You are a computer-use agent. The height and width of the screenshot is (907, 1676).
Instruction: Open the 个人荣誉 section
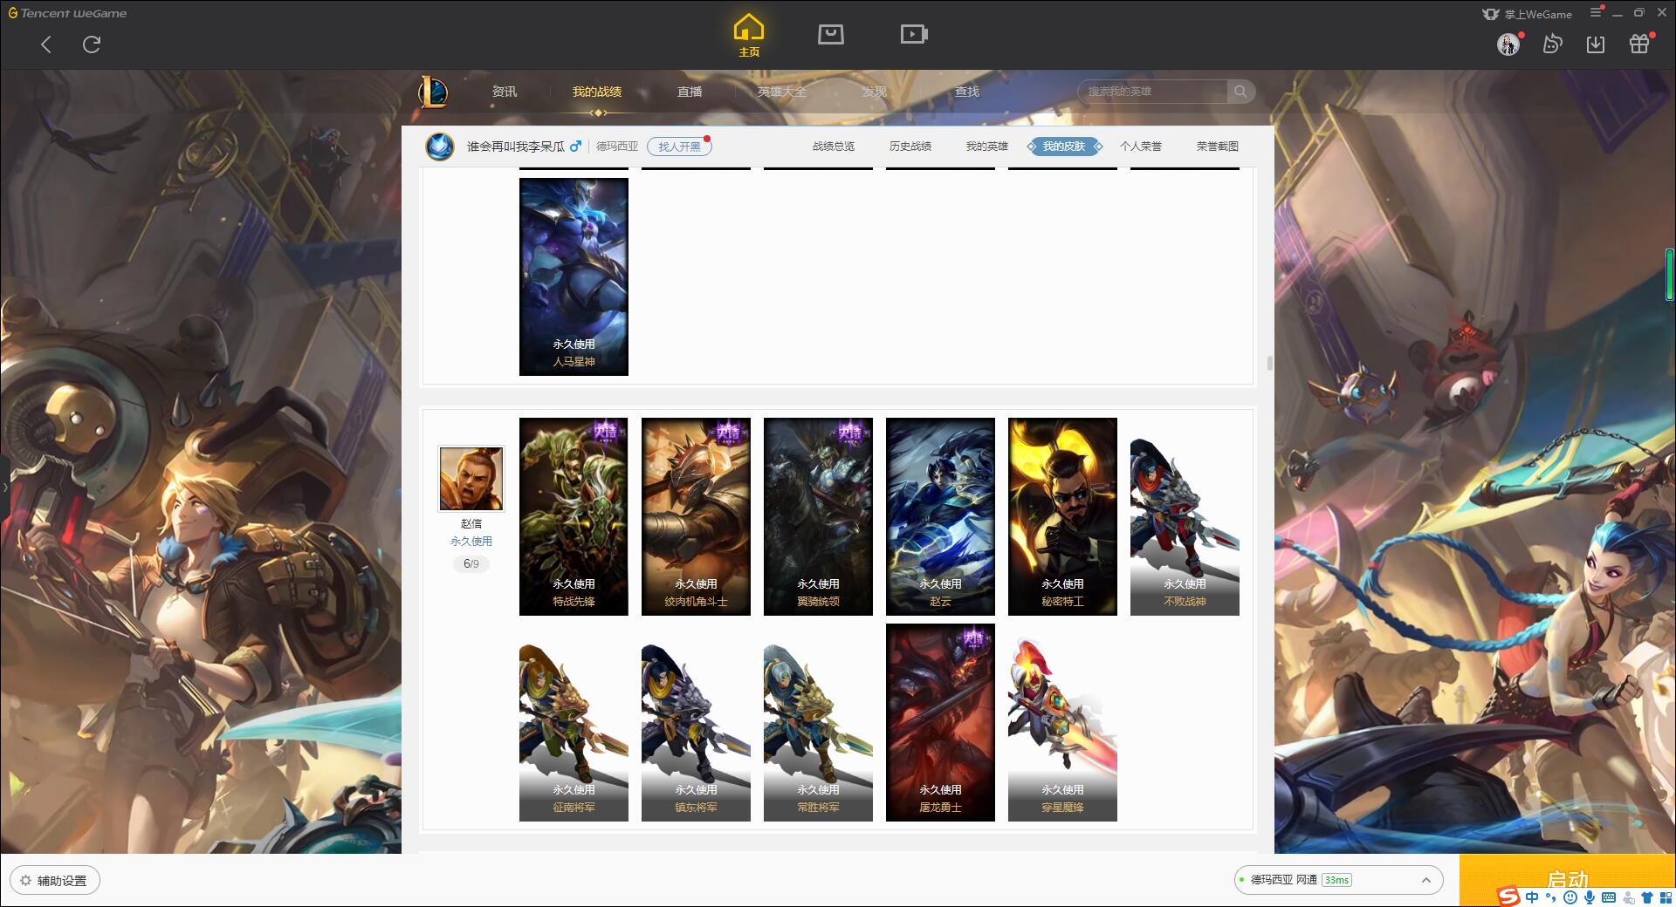pos(1141,147)
